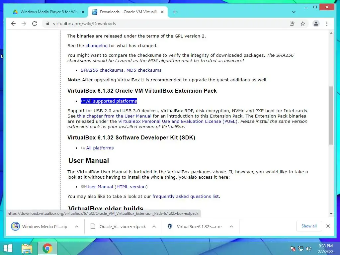The height and width of the screenshot is (255, 340).
Task: Close the Downloads – Oracle VM VirtualBox tab
Action: click(x=162, y=12)
